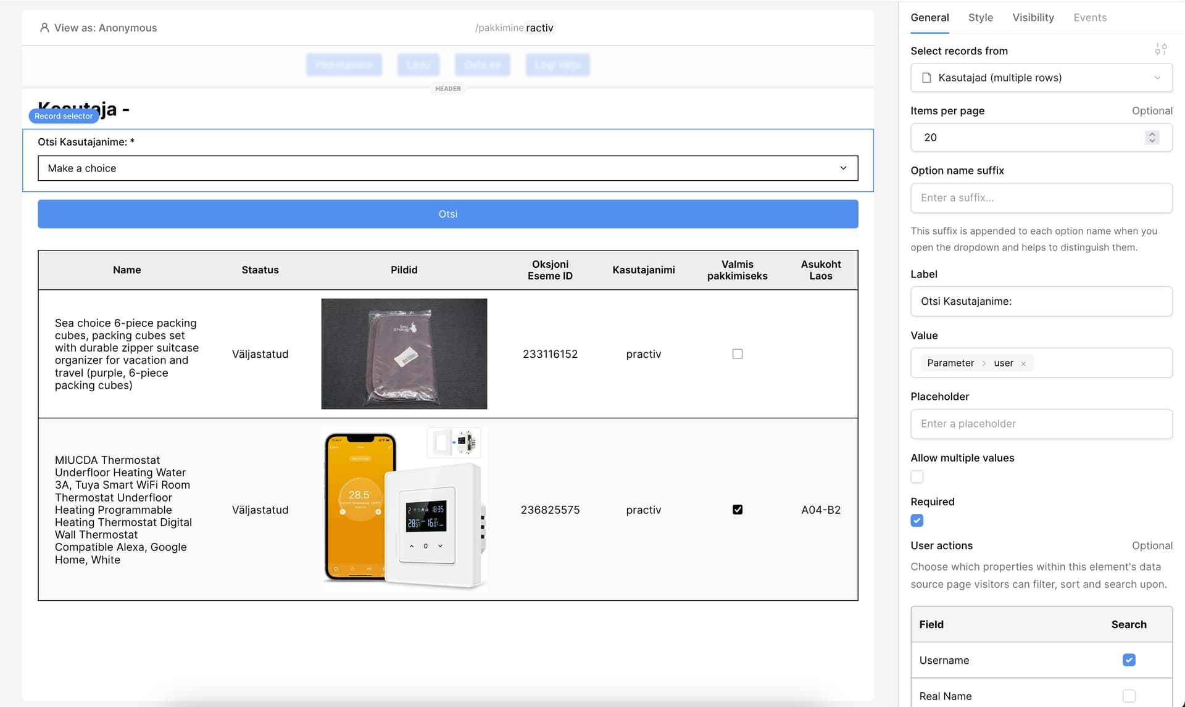Uncheck the Required checkbox

[917, 521]
